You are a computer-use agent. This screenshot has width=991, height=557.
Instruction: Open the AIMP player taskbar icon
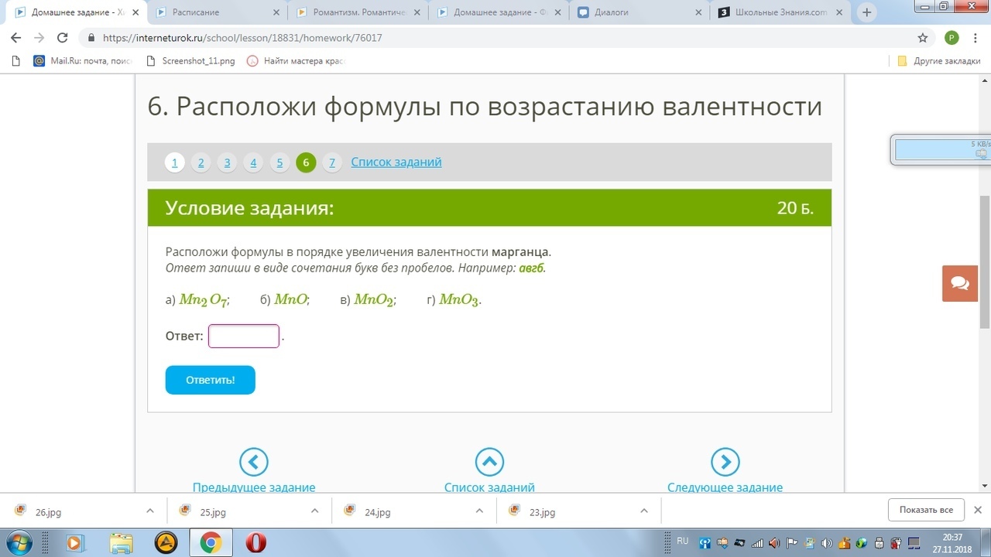click(166, 542)
